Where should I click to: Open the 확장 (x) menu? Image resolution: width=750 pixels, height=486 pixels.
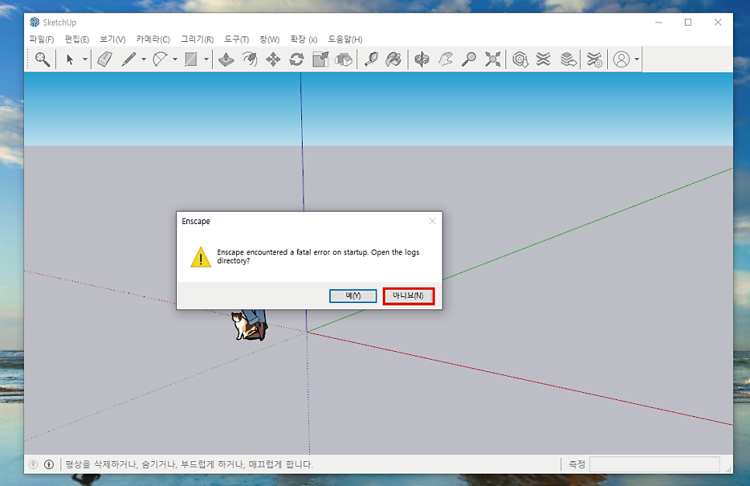coord(304,40)
